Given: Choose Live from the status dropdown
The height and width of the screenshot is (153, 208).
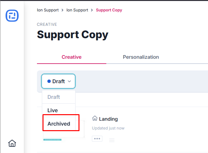Looking at the screenshot, I should click(53, 110).
